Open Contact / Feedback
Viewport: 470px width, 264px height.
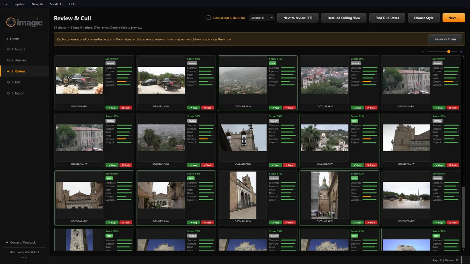pos(21,242)
